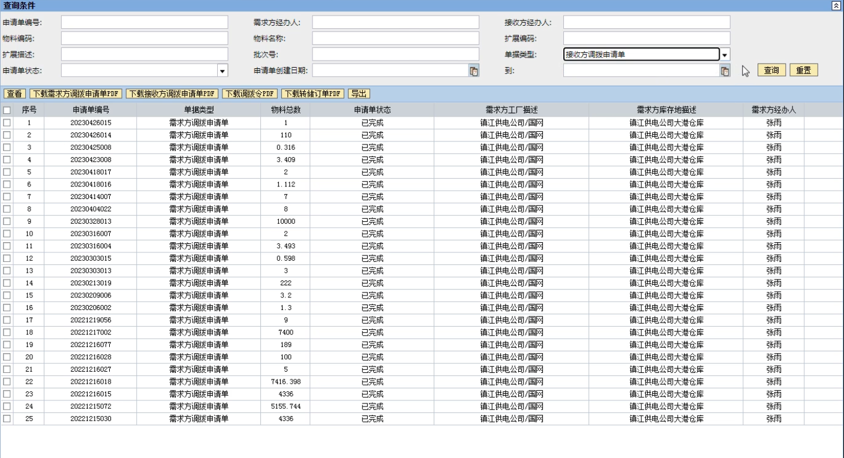Export the table with 导出 button
The image size is (844, 458).
point(359,94)
